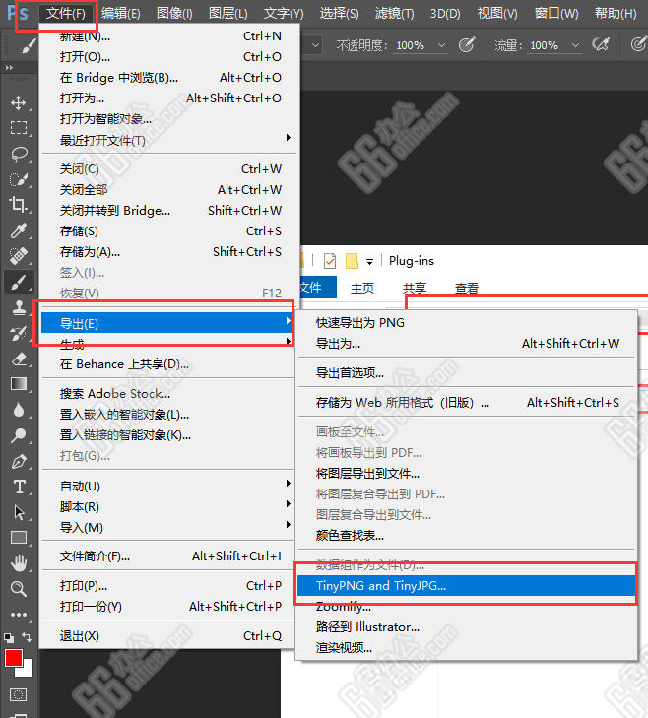
Task: Click the brush tool preset icon in options bar
Action: [x=28, y=45]
